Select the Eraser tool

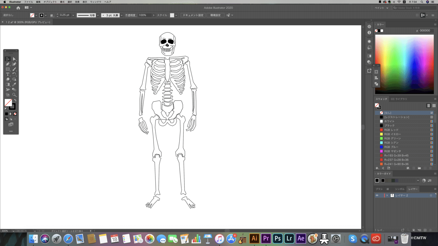8,79
